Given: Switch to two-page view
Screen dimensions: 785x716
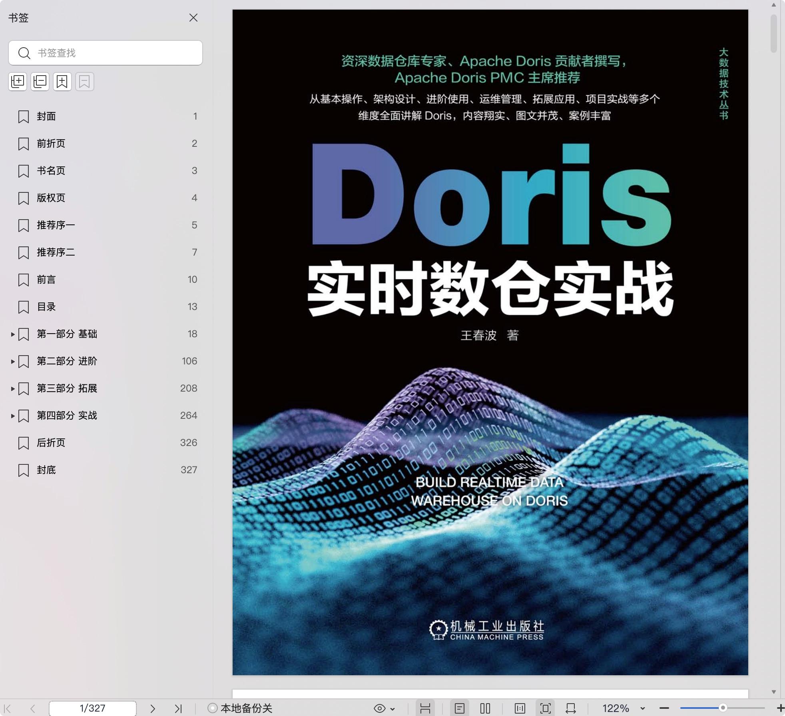Looking at the screenshot, I should tap(485, 708).
